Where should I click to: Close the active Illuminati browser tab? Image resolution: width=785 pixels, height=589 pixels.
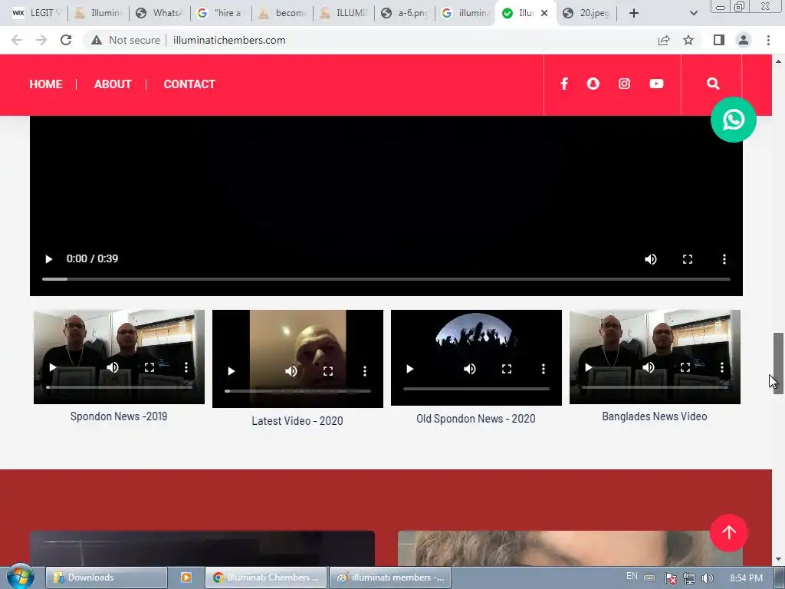(544, 13)
